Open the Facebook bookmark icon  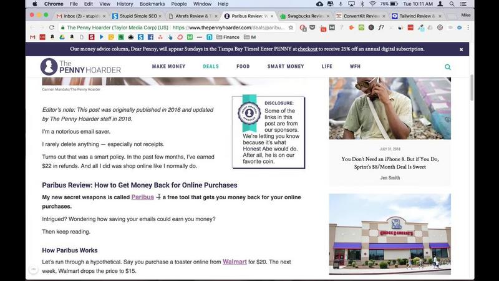point(150,37)
